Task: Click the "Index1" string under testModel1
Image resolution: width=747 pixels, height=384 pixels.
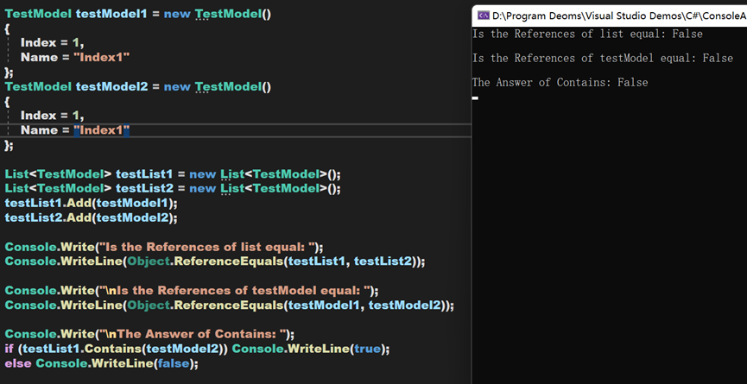Action: tap(101, 58)
